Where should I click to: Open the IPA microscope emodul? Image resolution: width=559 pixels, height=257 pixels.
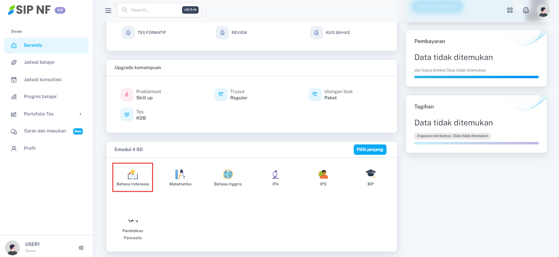pyautogui.click(x=275, y=174)
